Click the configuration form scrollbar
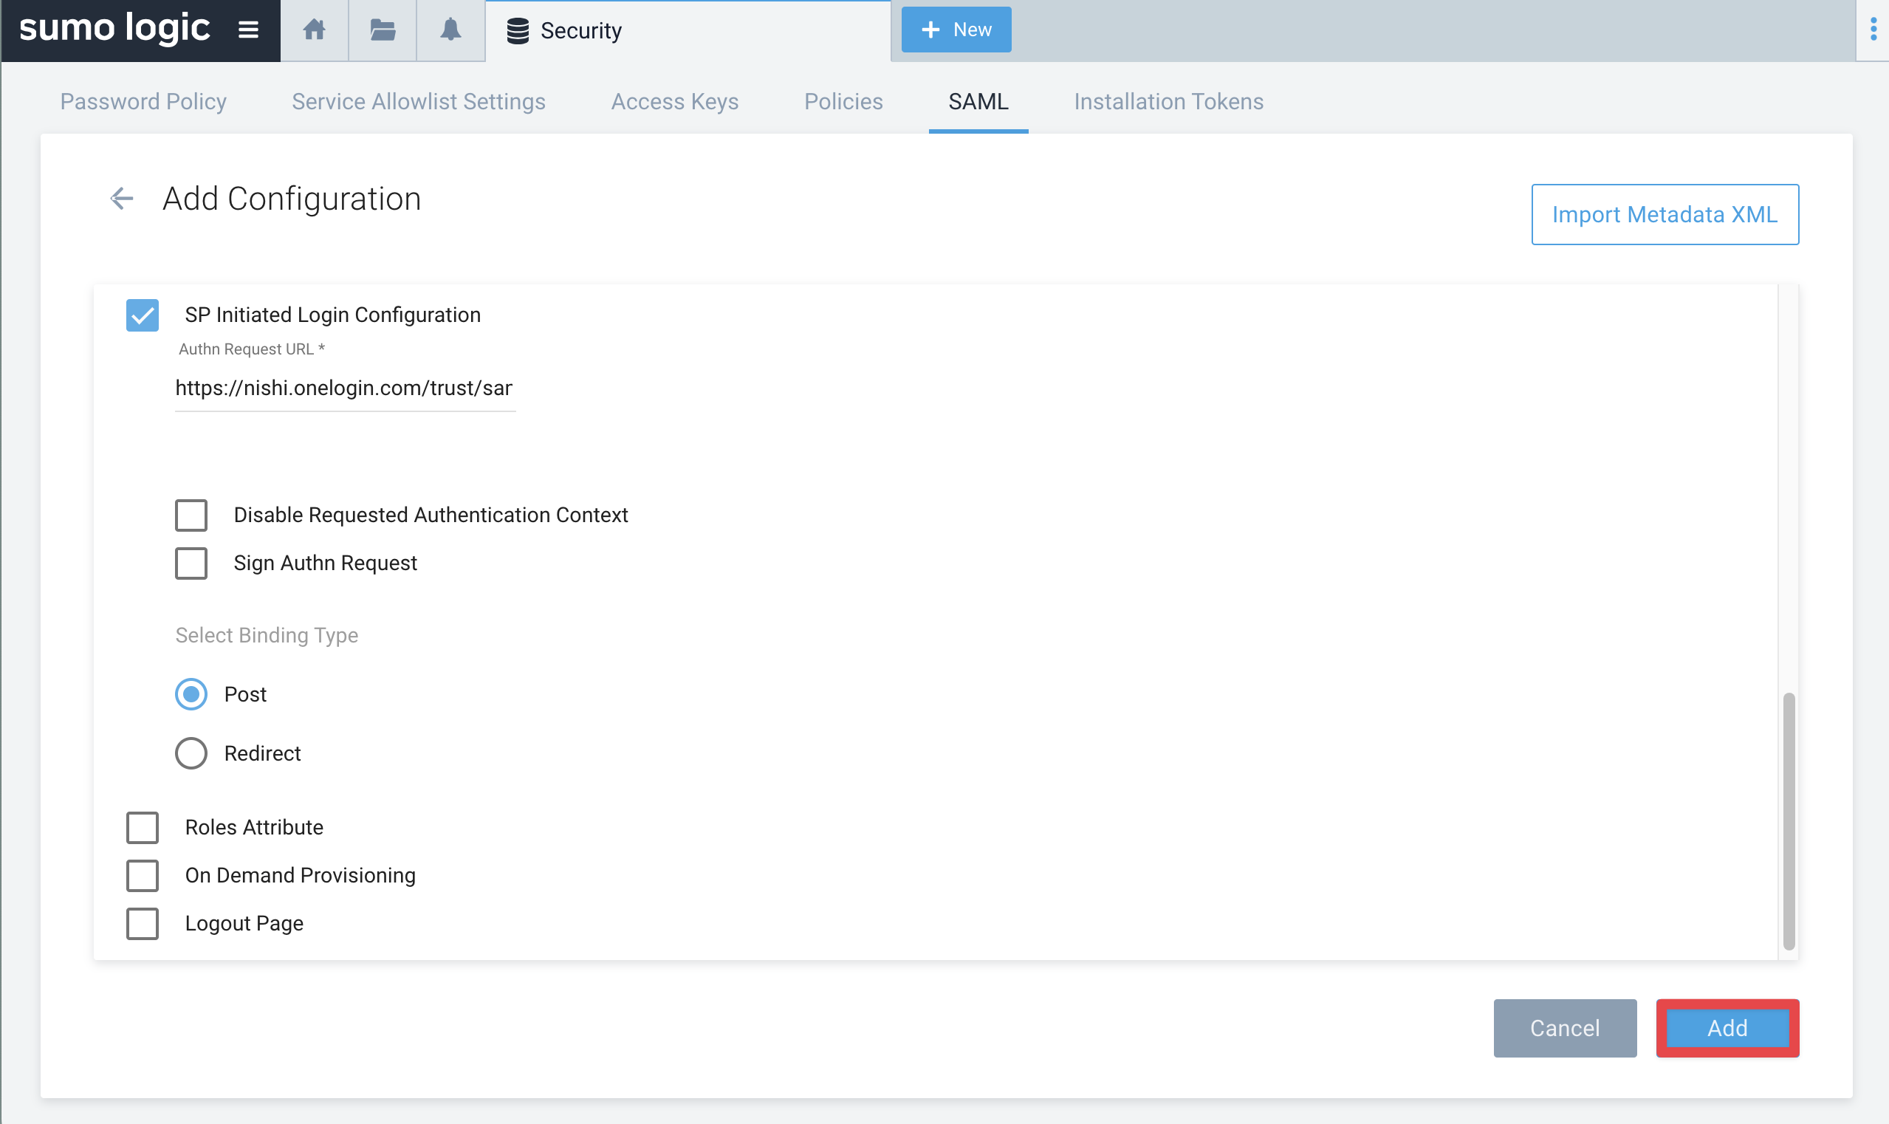This screenshot has width=1889, height=1124. 1789,821
